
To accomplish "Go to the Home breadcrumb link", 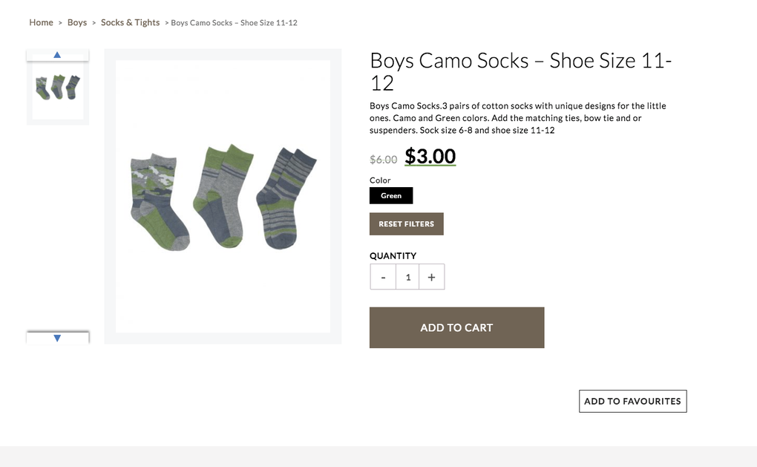I will [x=41, y=22].
